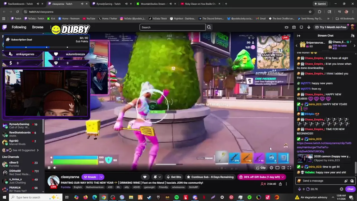Image resolution: width=357 pixels, height=201 pixels.
Task: Switch to RawSkateboards - Twitch tab
Action: point(20,4)
